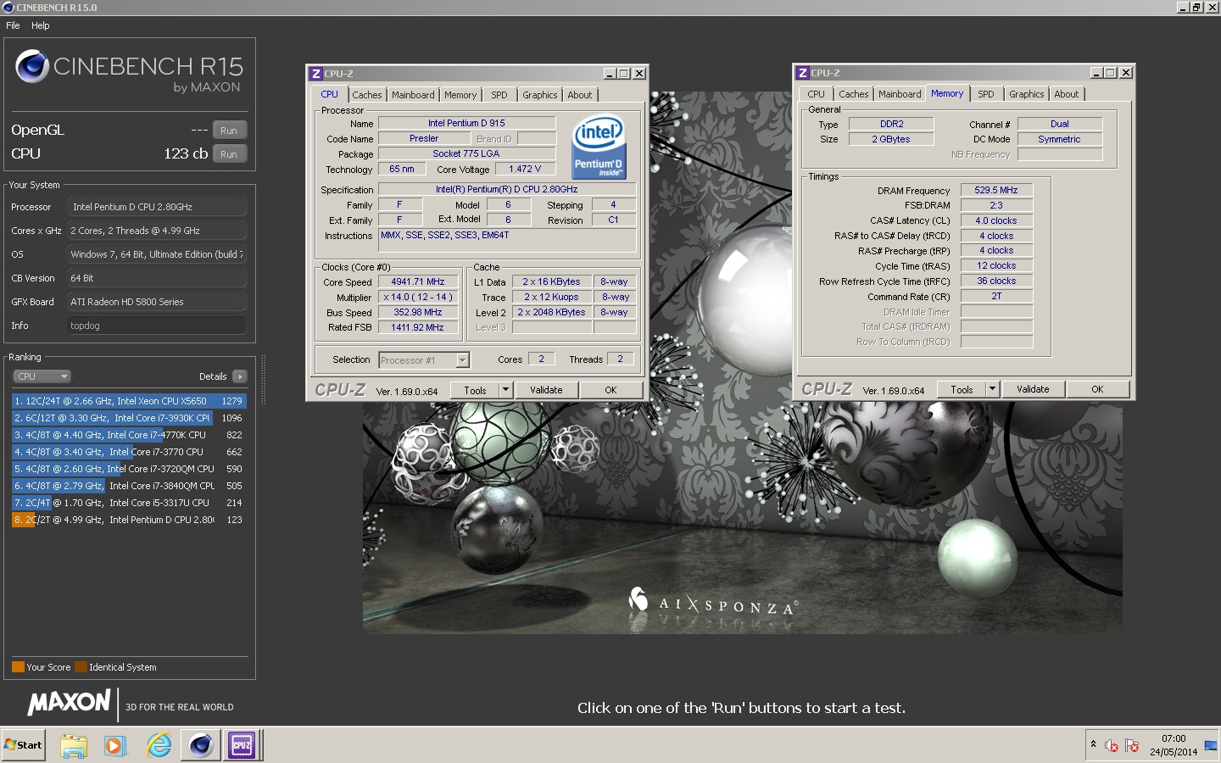Click the Cinebench R15 logo
Viewport: 1221px width, 763px height.
[129, 71]
